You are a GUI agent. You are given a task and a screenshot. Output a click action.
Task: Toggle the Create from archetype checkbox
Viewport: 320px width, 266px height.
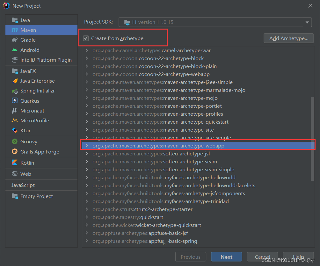pyautogui.click(x=86, y=38)
